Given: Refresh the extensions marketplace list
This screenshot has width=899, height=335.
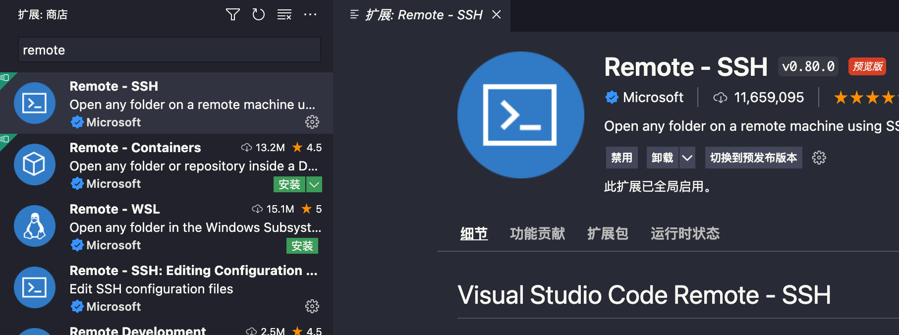Looking at the screenshot, I should [x=258, y=15].
